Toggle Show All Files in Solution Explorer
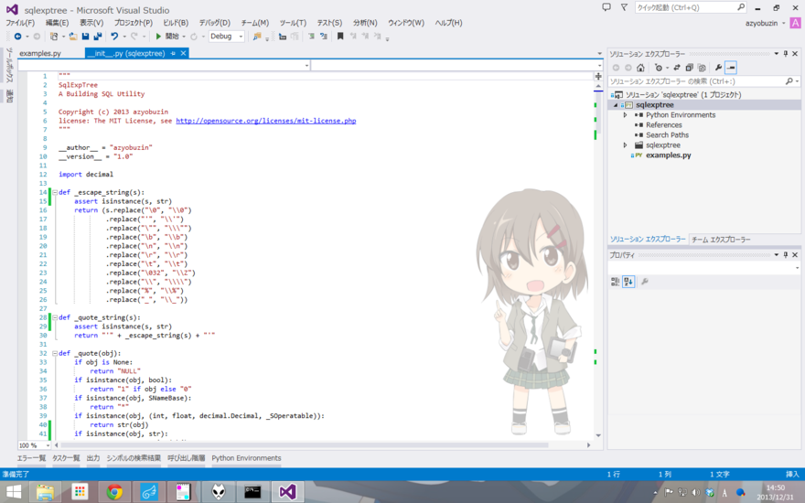The width and height of the screenshot is (805, 503). click(702, 68)
